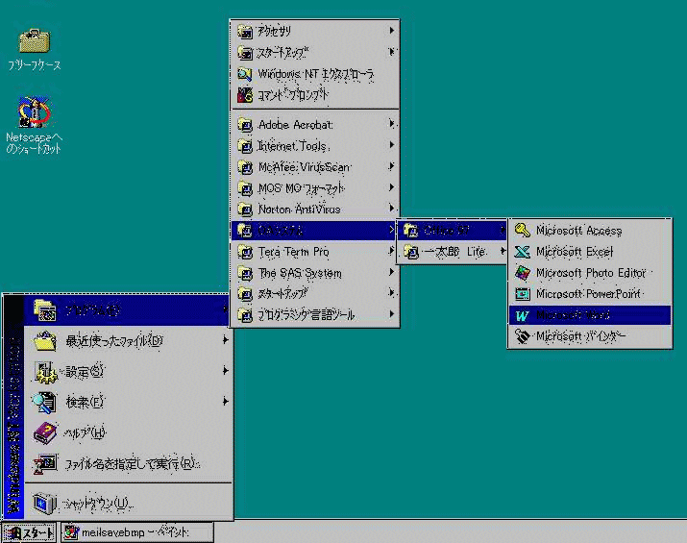Open the ブリーフケース desktop icon
The image size is (687, 543).
tap(35, 40)
